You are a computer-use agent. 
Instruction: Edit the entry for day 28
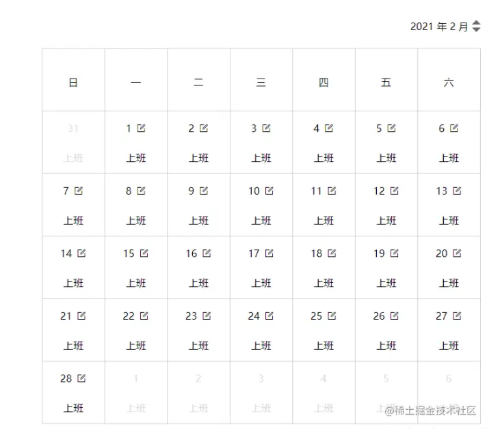pos(81,378)
